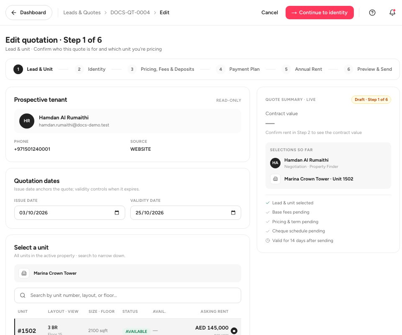402x335 pixels.
Task: Click Marina Crown Tower · Unit 1502 text
Action: click(x=319, y=179)
